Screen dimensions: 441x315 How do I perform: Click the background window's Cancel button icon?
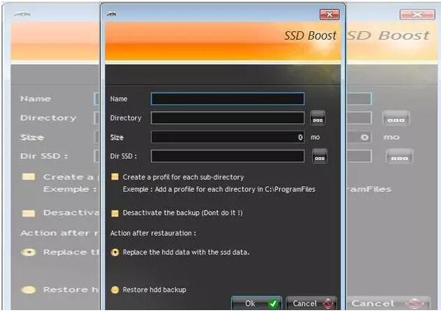pyautogui.click(x=416, y=304)
